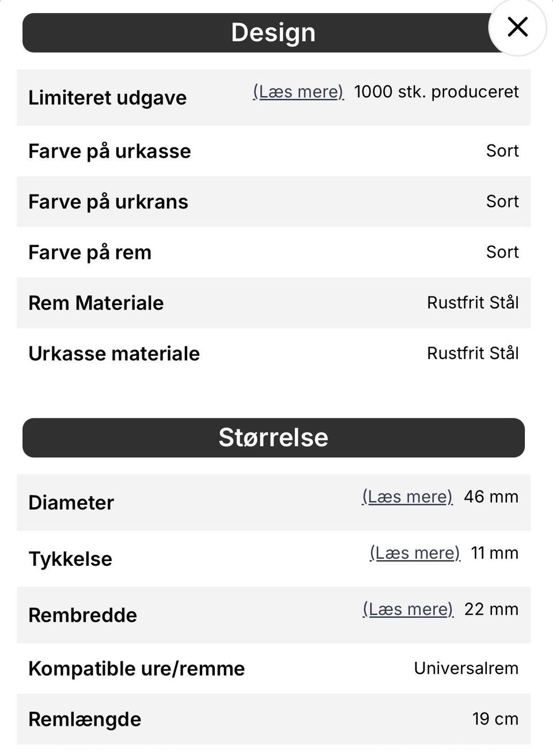Click the 'Remlængde' row label

click(x=85, y=719)
